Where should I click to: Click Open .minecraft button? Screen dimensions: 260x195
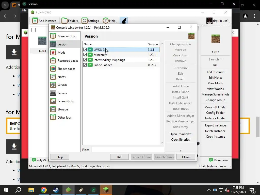coord(181,134)
